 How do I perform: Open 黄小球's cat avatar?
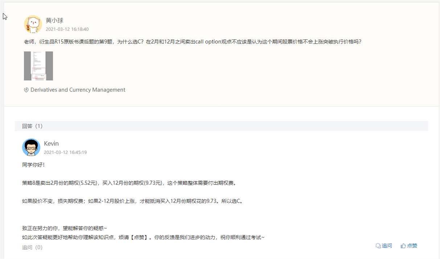point(33,25)
